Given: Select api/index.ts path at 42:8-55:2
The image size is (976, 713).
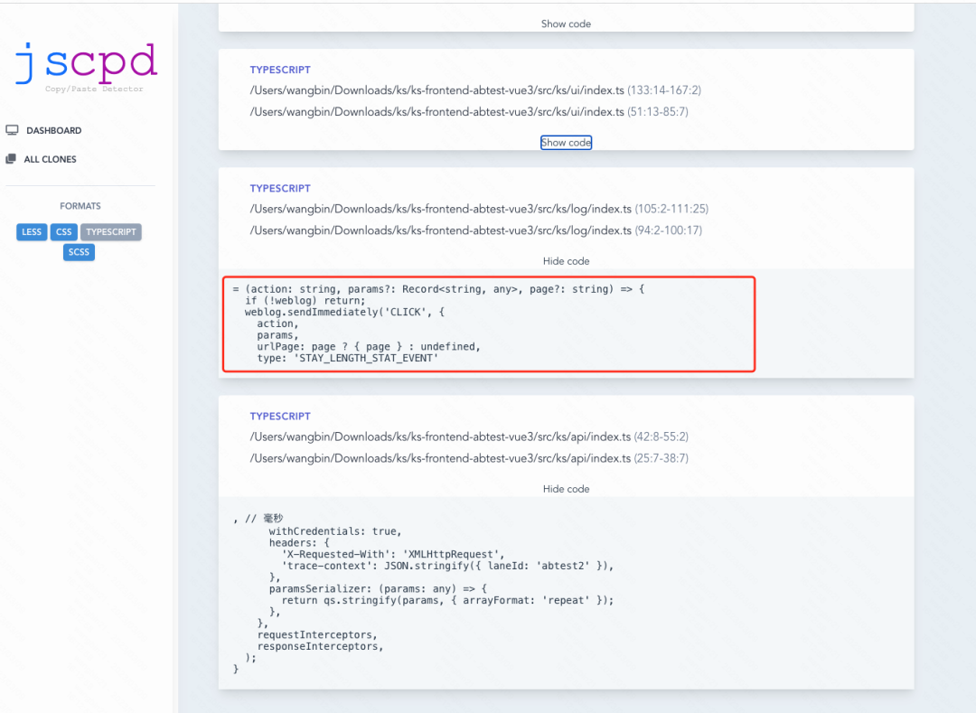Looking at the screenshot, I should click(469, 436).
